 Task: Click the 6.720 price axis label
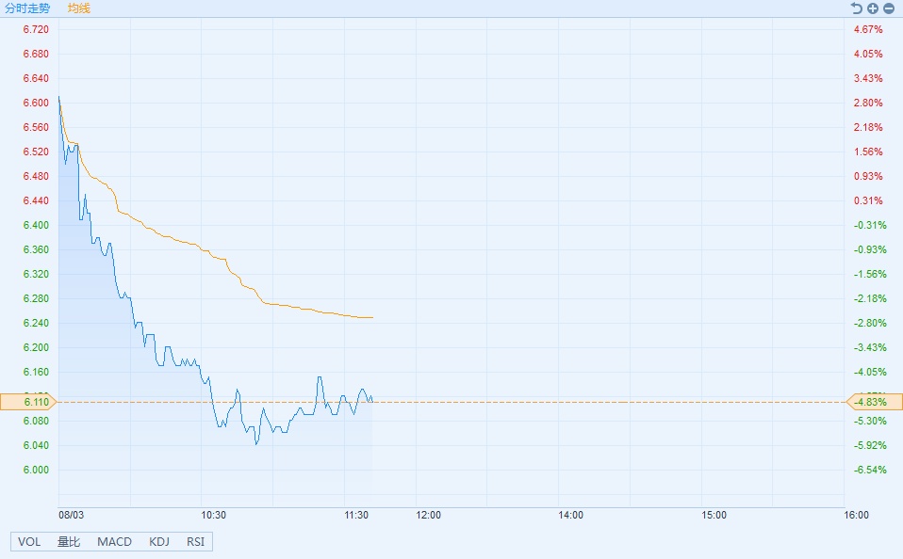pyautogui.click(x=36, y=29)
